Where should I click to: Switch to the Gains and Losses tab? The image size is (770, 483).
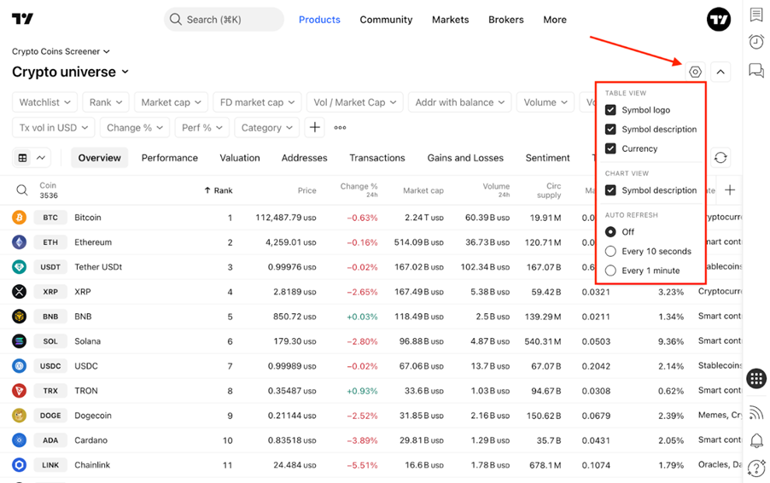pos(465,158)
